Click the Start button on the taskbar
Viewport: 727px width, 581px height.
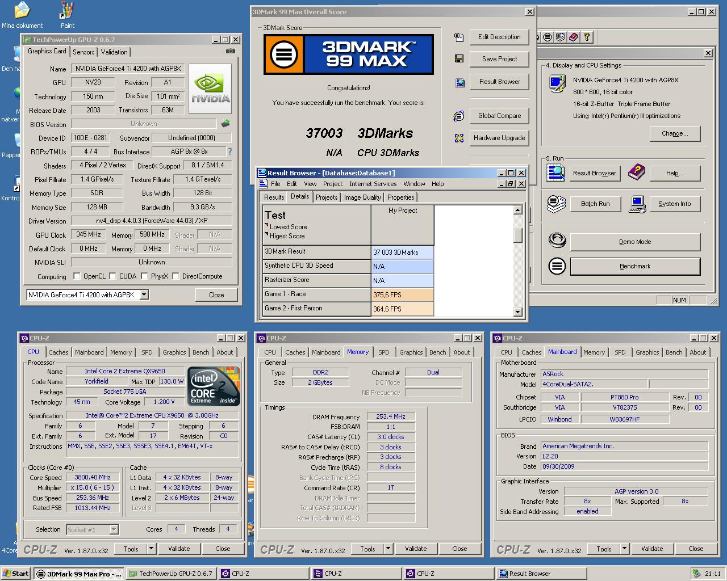[16, 574]
